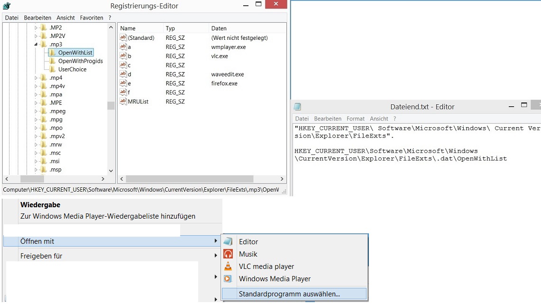Click the Registry Editor app icon in title bar
The width and height of the screenshot is (541, 304).
point(7,6)
